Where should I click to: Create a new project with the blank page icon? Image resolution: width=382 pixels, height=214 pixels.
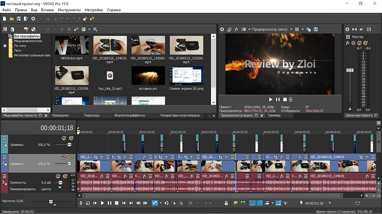tap(4, 19)
